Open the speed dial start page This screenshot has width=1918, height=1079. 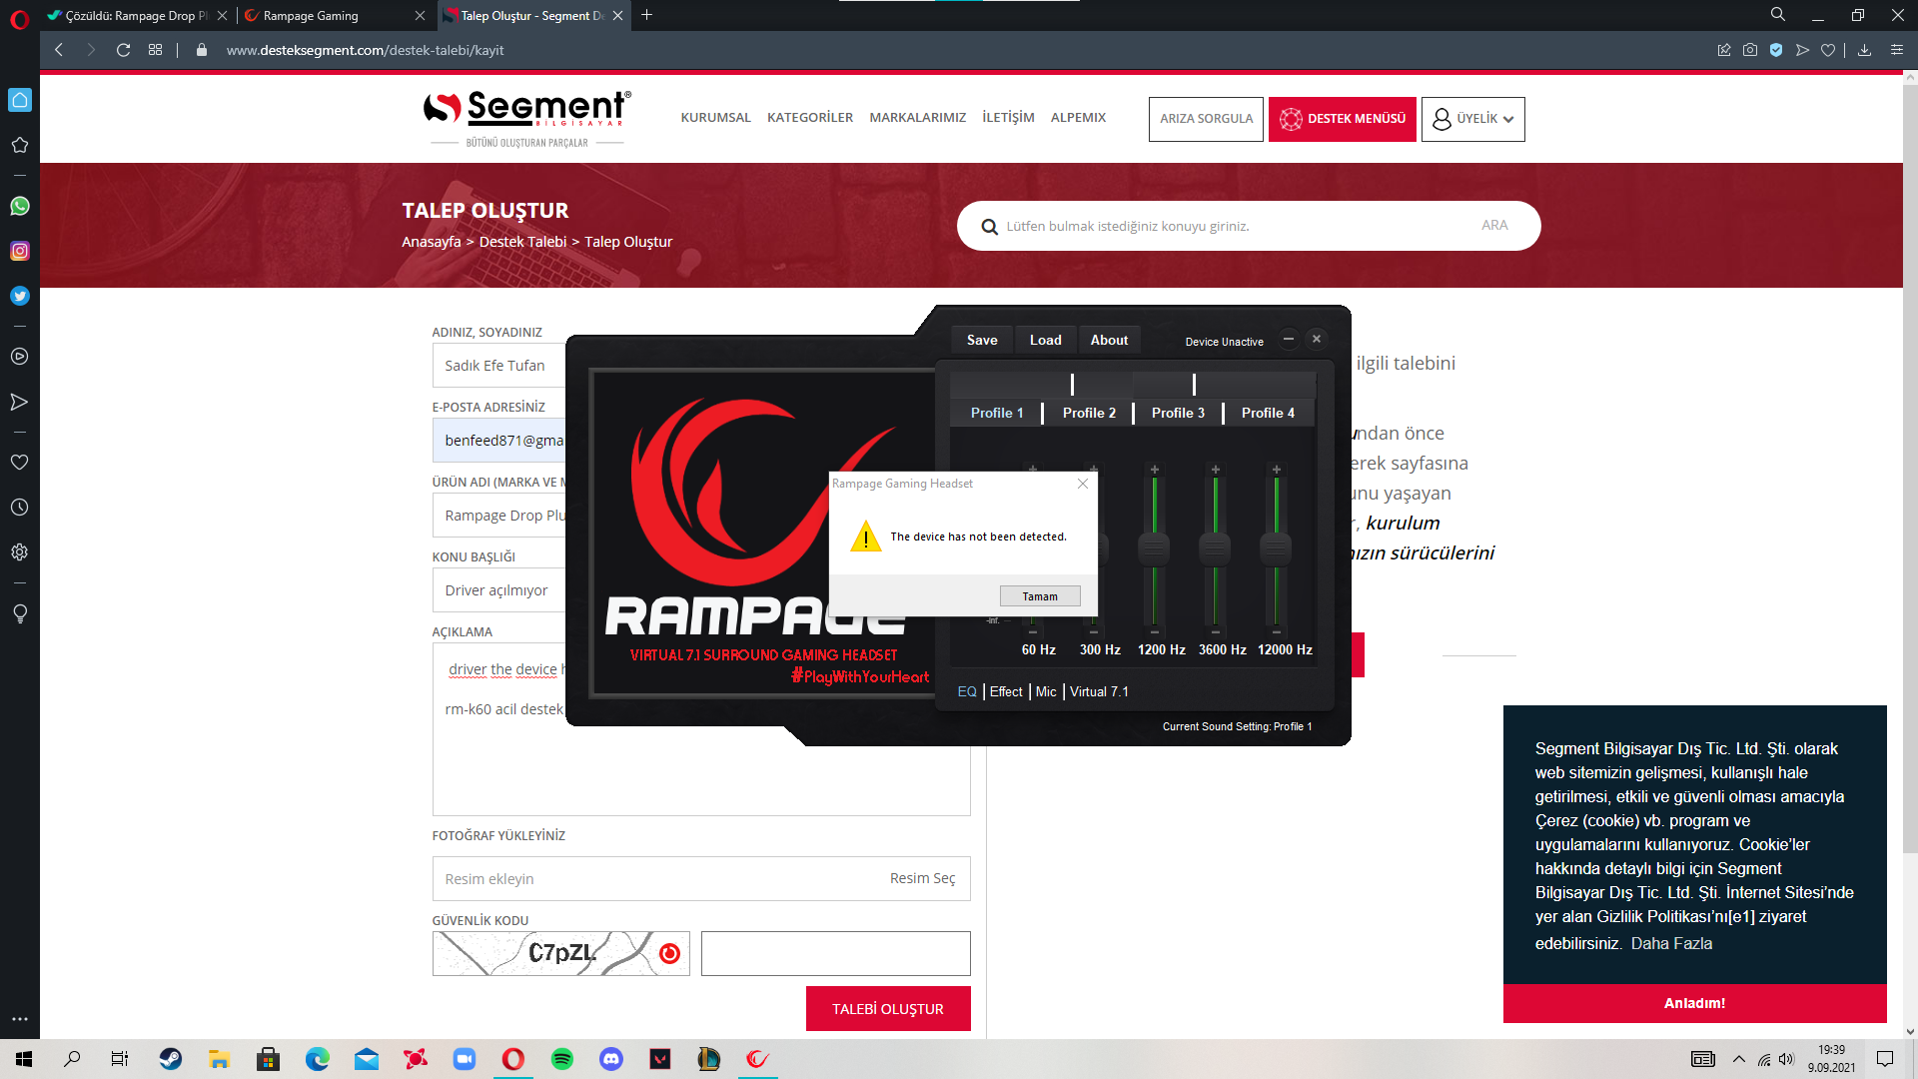[x=155, y=50]
